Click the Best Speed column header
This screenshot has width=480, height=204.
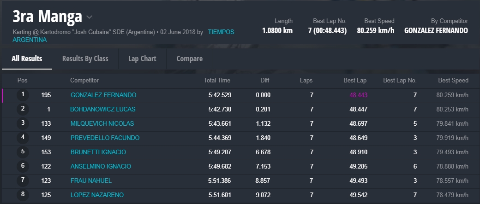tap(453, 80)
